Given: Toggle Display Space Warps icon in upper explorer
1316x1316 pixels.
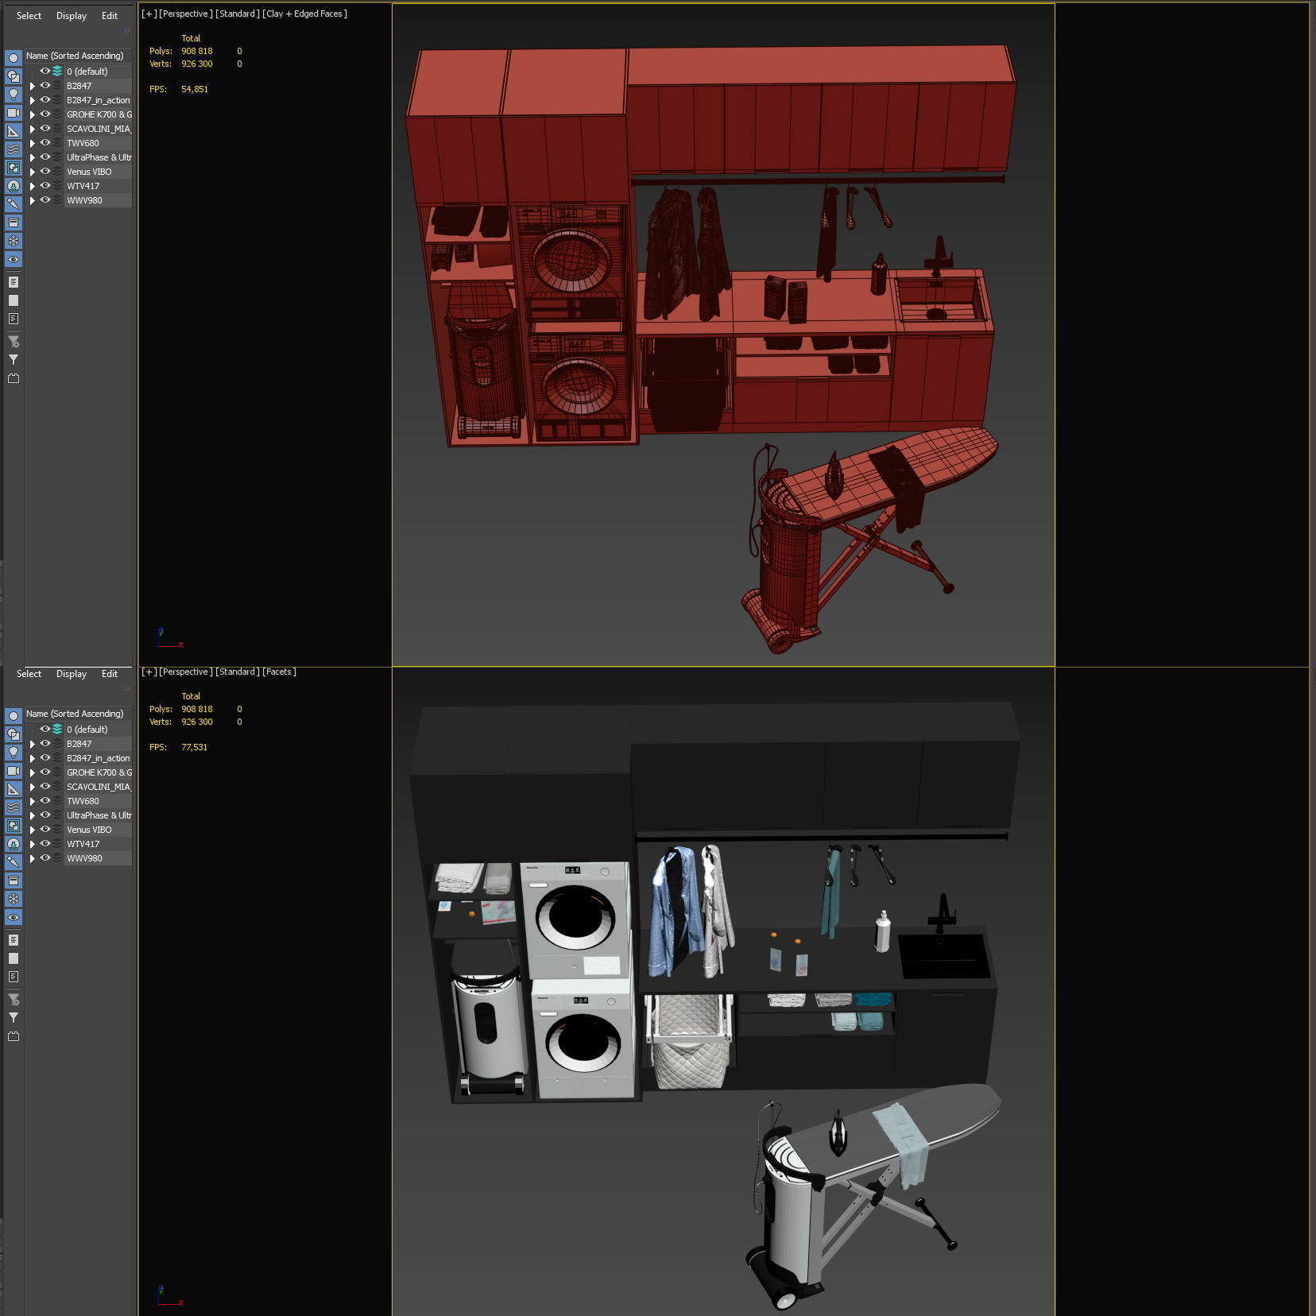Looking at the screenshot, I should 14,149.
